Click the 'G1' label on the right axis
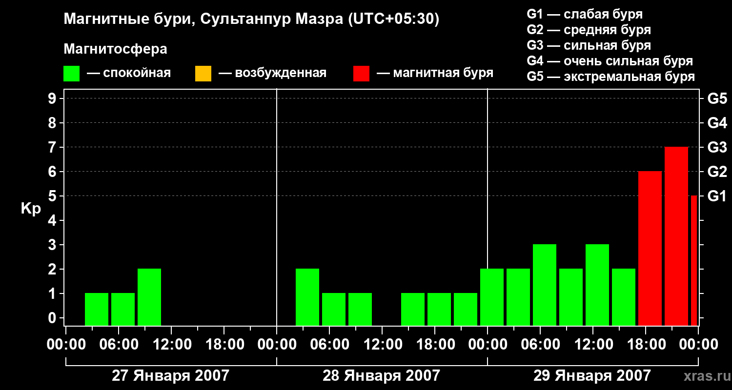 click(717, 196)
